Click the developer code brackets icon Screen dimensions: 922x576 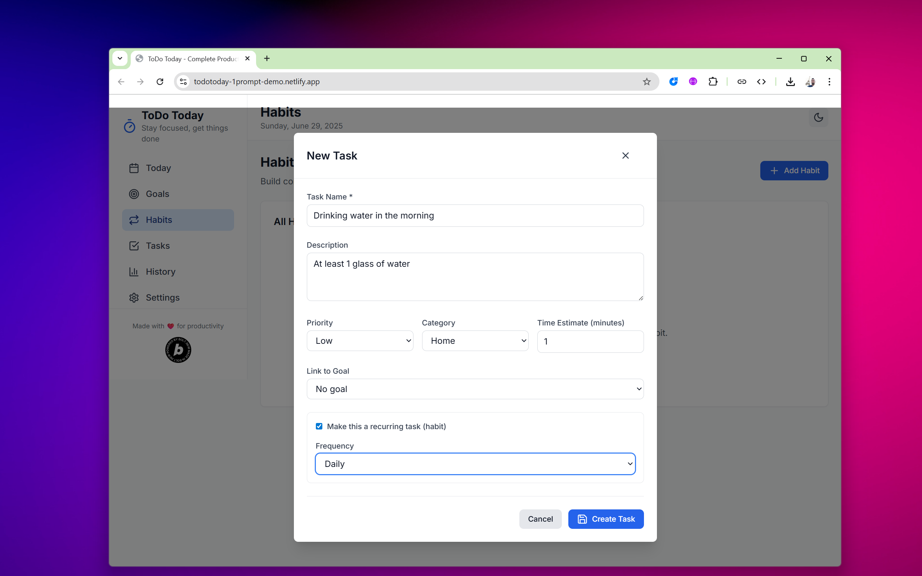click(761, 81)
